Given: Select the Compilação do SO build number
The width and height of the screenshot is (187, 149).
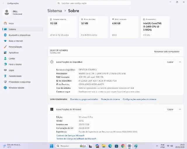Looking at the screenshot, I should coord(84,128).
